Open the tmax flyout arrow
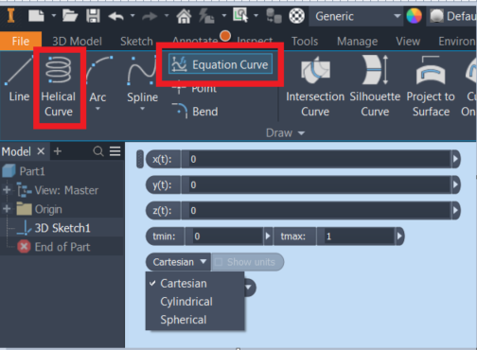 [399, 236]
